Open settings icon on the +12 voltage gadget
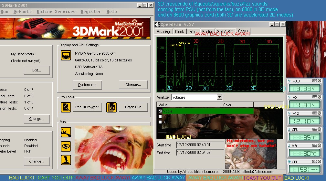The height and width of the screenshot is (181, 326). pyautogui.click(x=314, y=113)
